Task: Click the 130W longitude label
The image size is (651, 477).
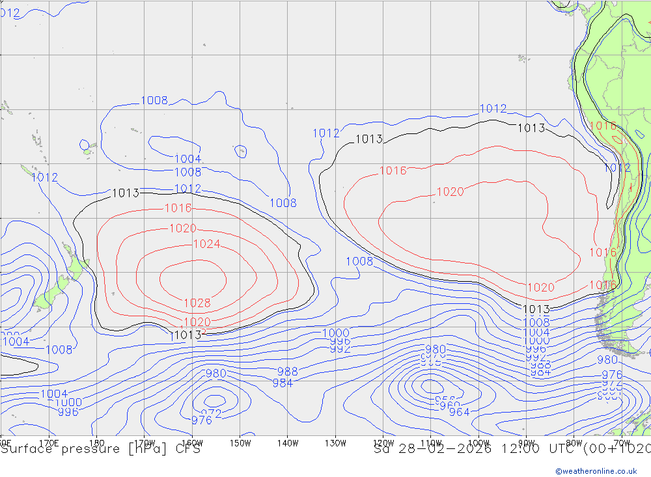Action: point(335,443)
